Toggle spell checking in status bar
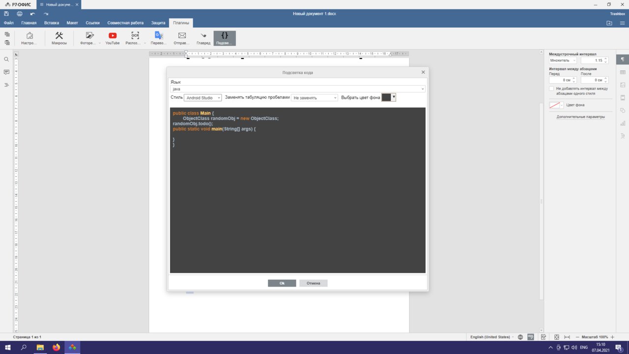Viewport: 629px width, 354px height. (x=531, y=337)
